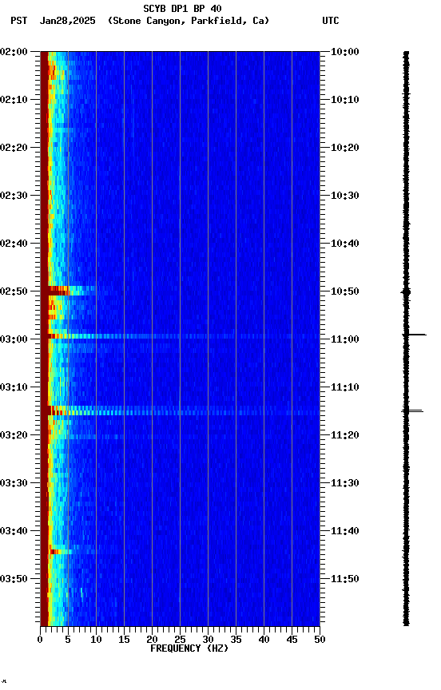
Task: Select the UTC time zone label
Action: (x=331, y=21)
